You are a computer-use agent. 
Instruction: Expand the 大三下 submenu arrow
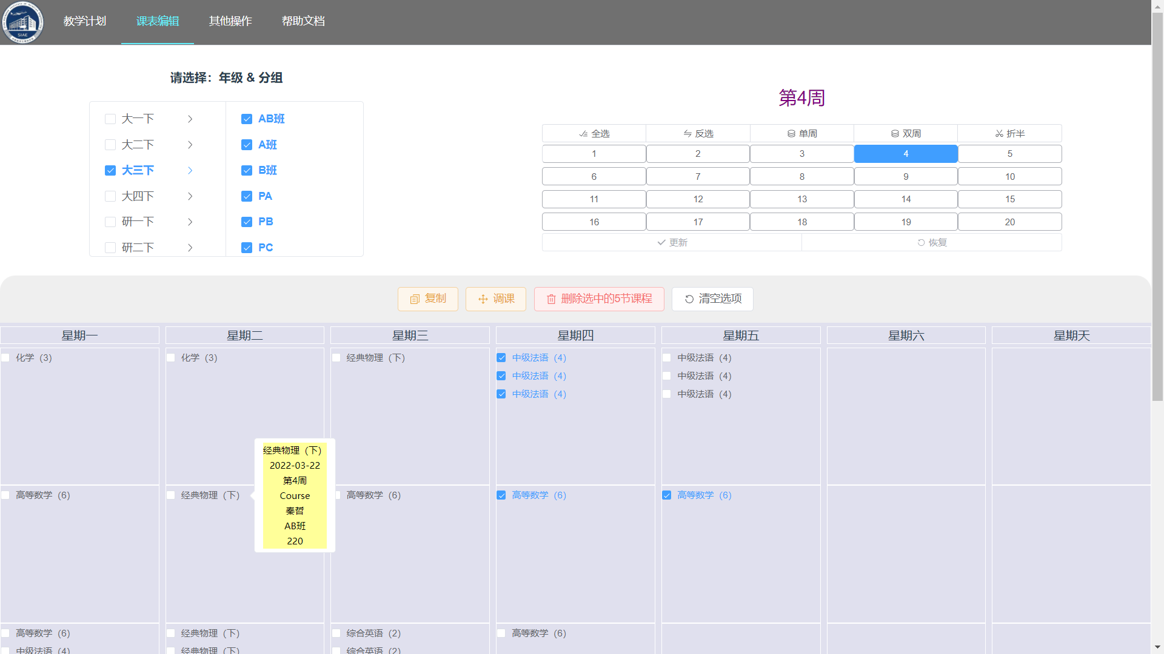(x=190, y=171)
